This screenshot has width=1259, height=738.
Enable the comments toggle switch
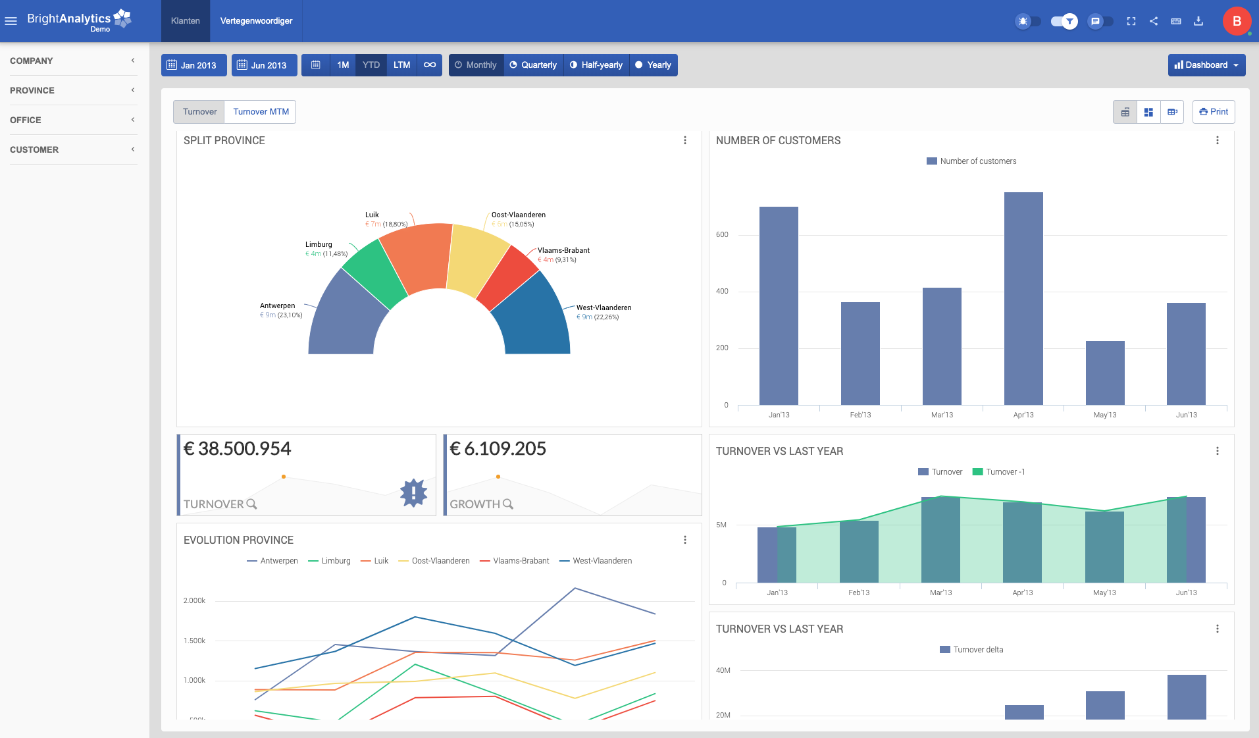coord(1100,21)
